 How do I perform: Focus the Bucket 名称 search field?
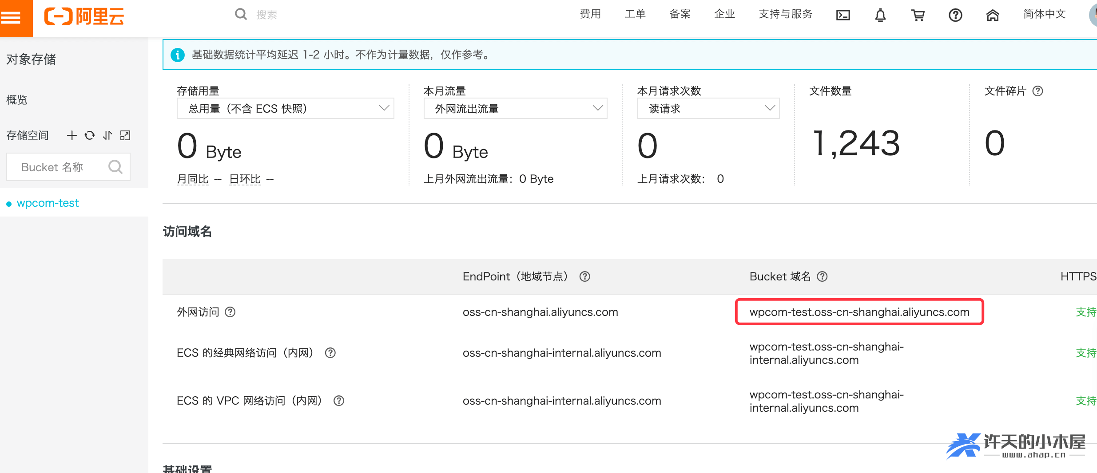pyautogui.click(x=68, y=167)
